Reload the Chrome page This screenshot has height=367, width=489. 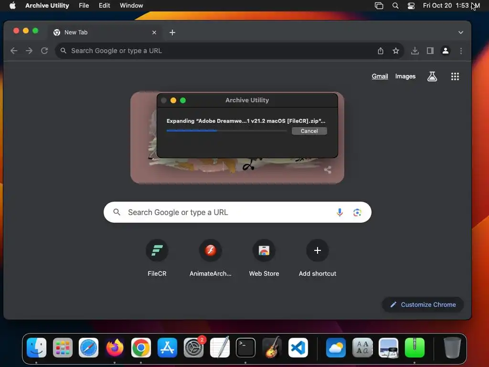coord(44,51)
